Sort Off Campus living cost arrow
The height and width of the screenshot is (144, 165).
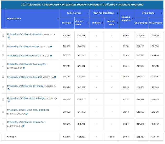click(162, 23)
